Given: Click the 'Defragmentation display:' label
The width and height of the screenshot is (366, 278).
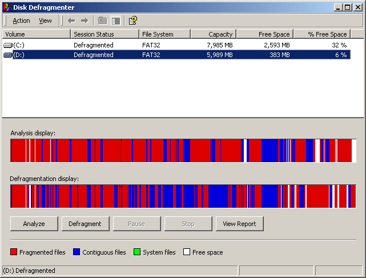Looking at the screenshot, I should pyautogui.click(x=45, y=179).
